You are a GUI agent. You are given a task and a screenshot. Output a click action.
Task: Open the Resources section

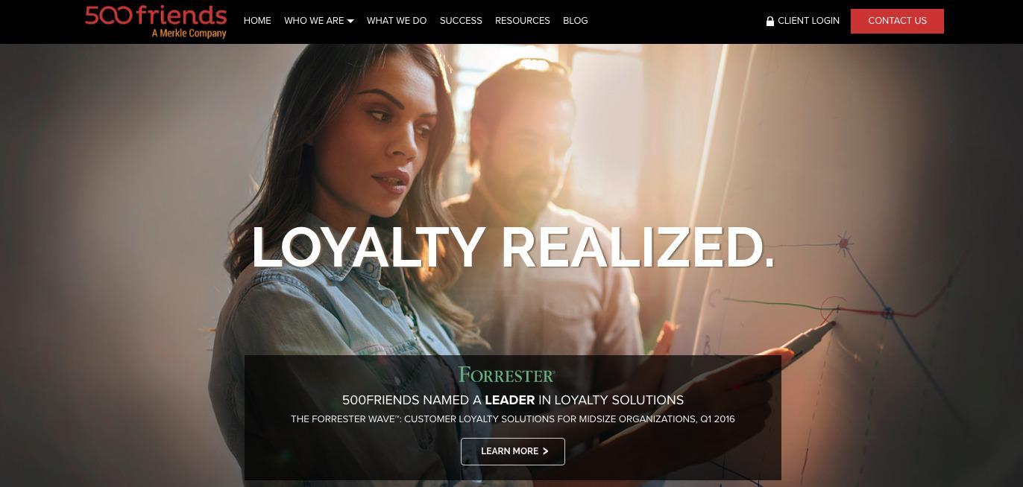tap(523, 21)
